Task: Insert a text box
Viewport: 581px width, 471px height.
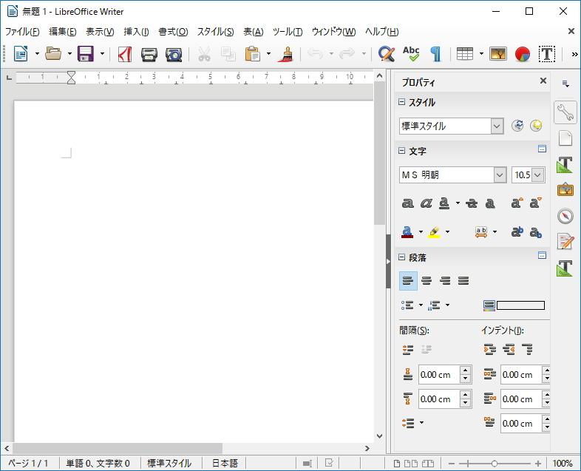Action: coord(547,54)
